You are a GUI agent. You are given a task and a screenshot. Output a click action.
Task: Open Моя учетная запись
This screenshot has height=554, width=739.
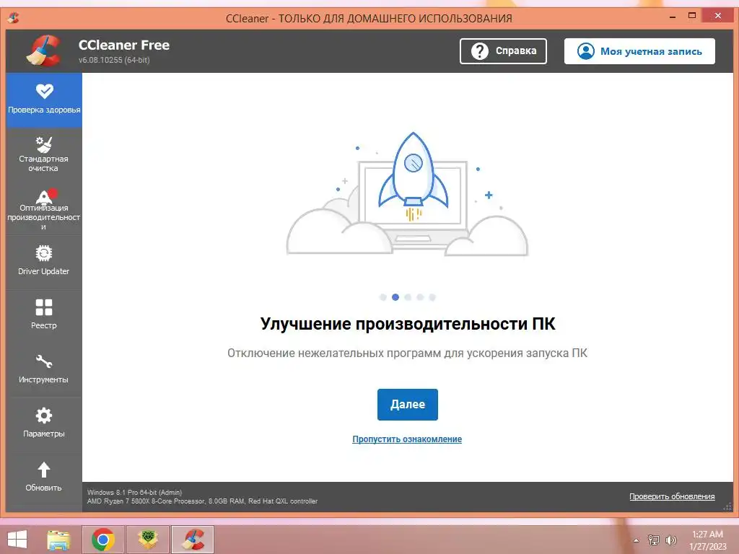pyautogui.click(x=639, y=51)
